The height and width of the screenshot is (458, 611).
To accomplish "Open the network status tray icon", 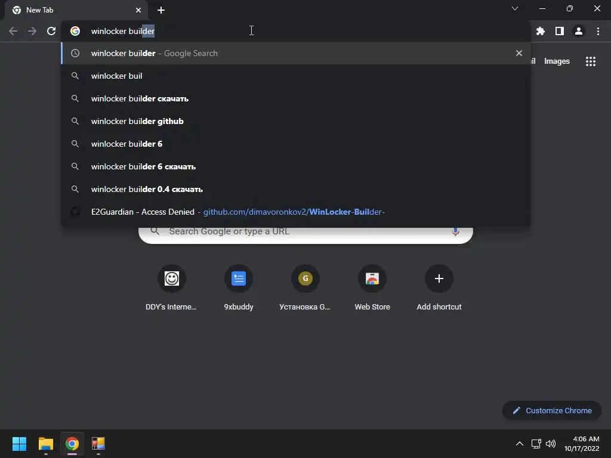I will [x=536, y=444].
